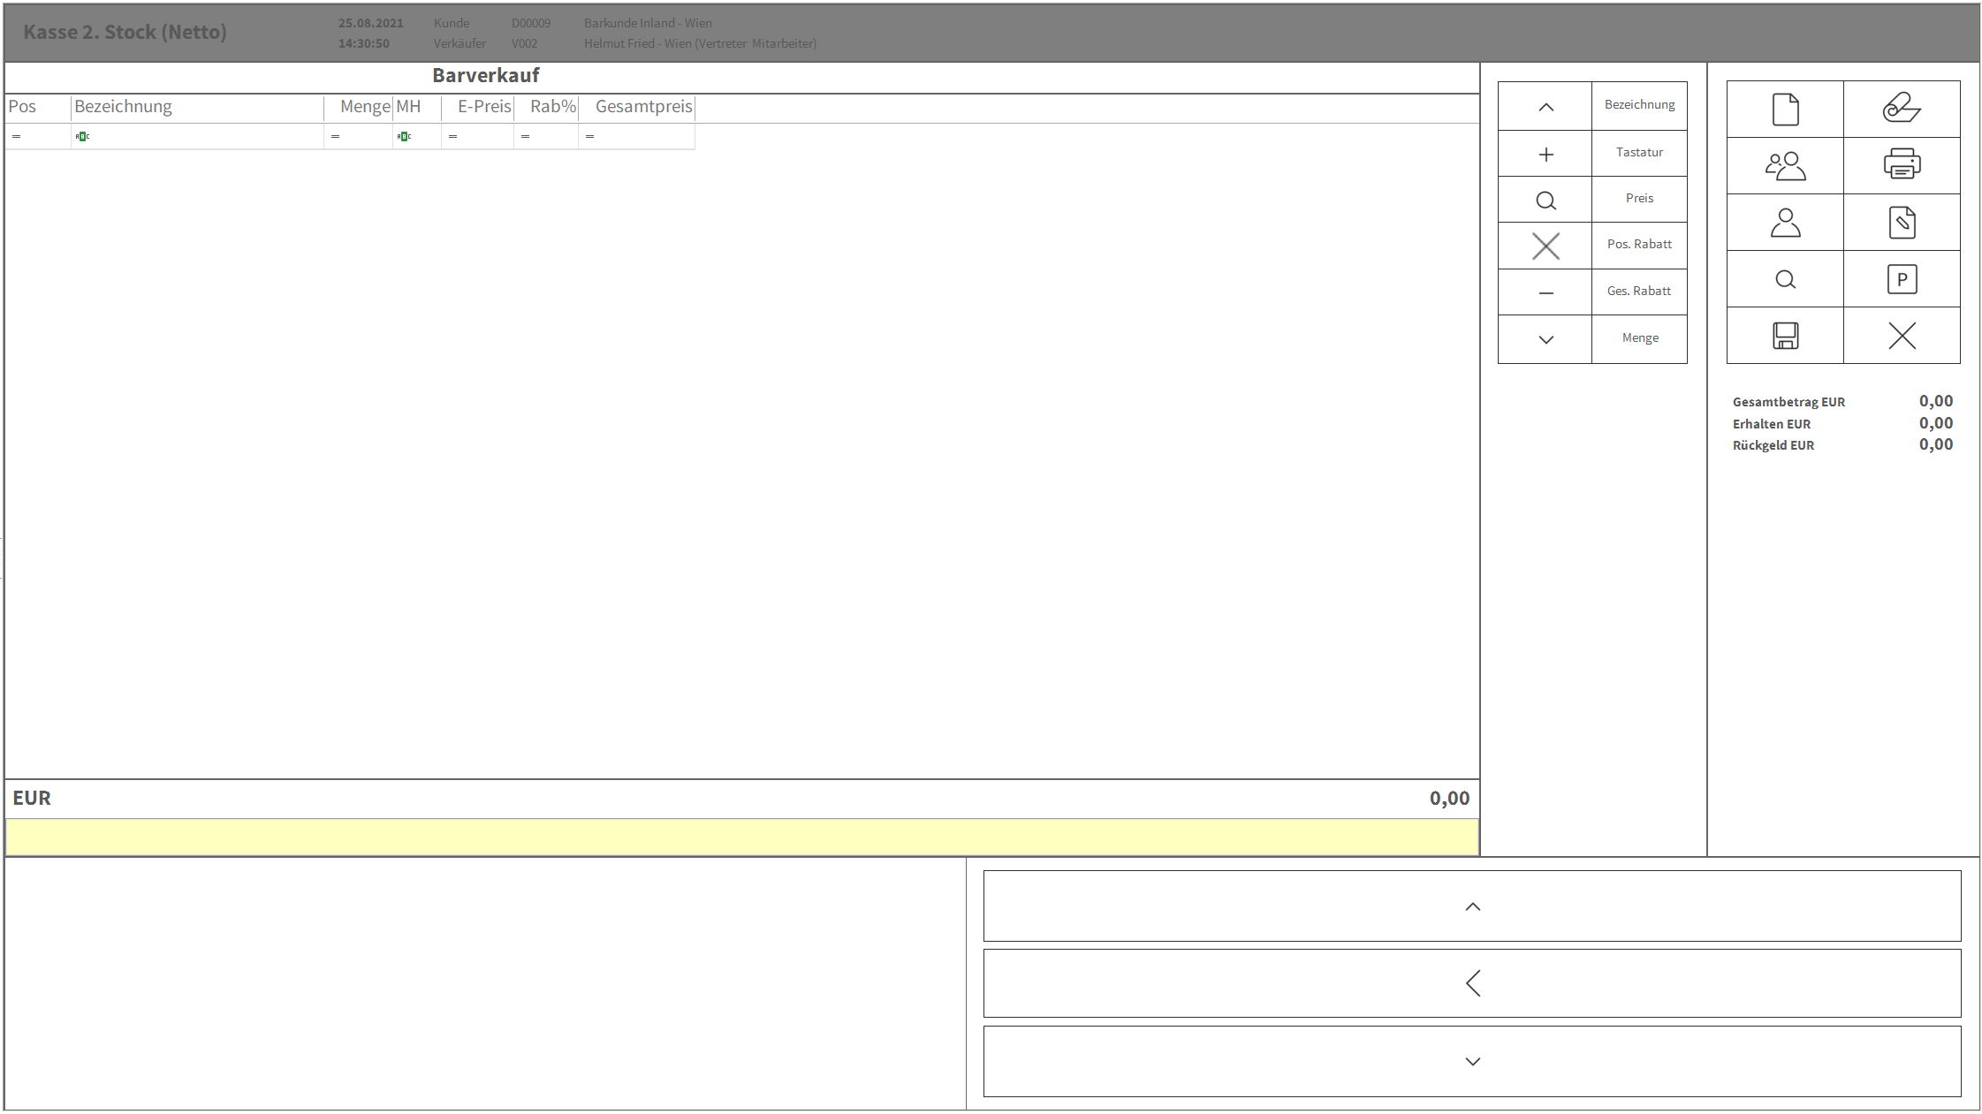1982x1114 pixels.
Task: Click the wide left chevron button at the bottom
Action: tap(1472, 983)
